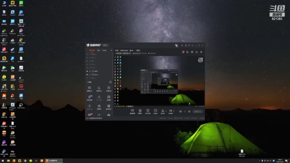Open iTools 4 desktop shortcut
Screen dimensions: 290x163
pyautogui.click(x=13, y=13)
